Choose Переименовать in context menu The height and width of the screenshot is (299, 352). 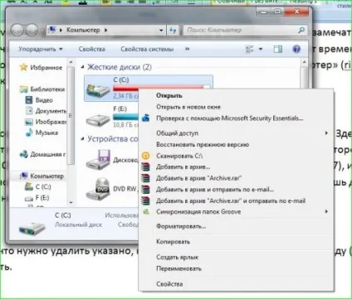(x=178, y=268)
